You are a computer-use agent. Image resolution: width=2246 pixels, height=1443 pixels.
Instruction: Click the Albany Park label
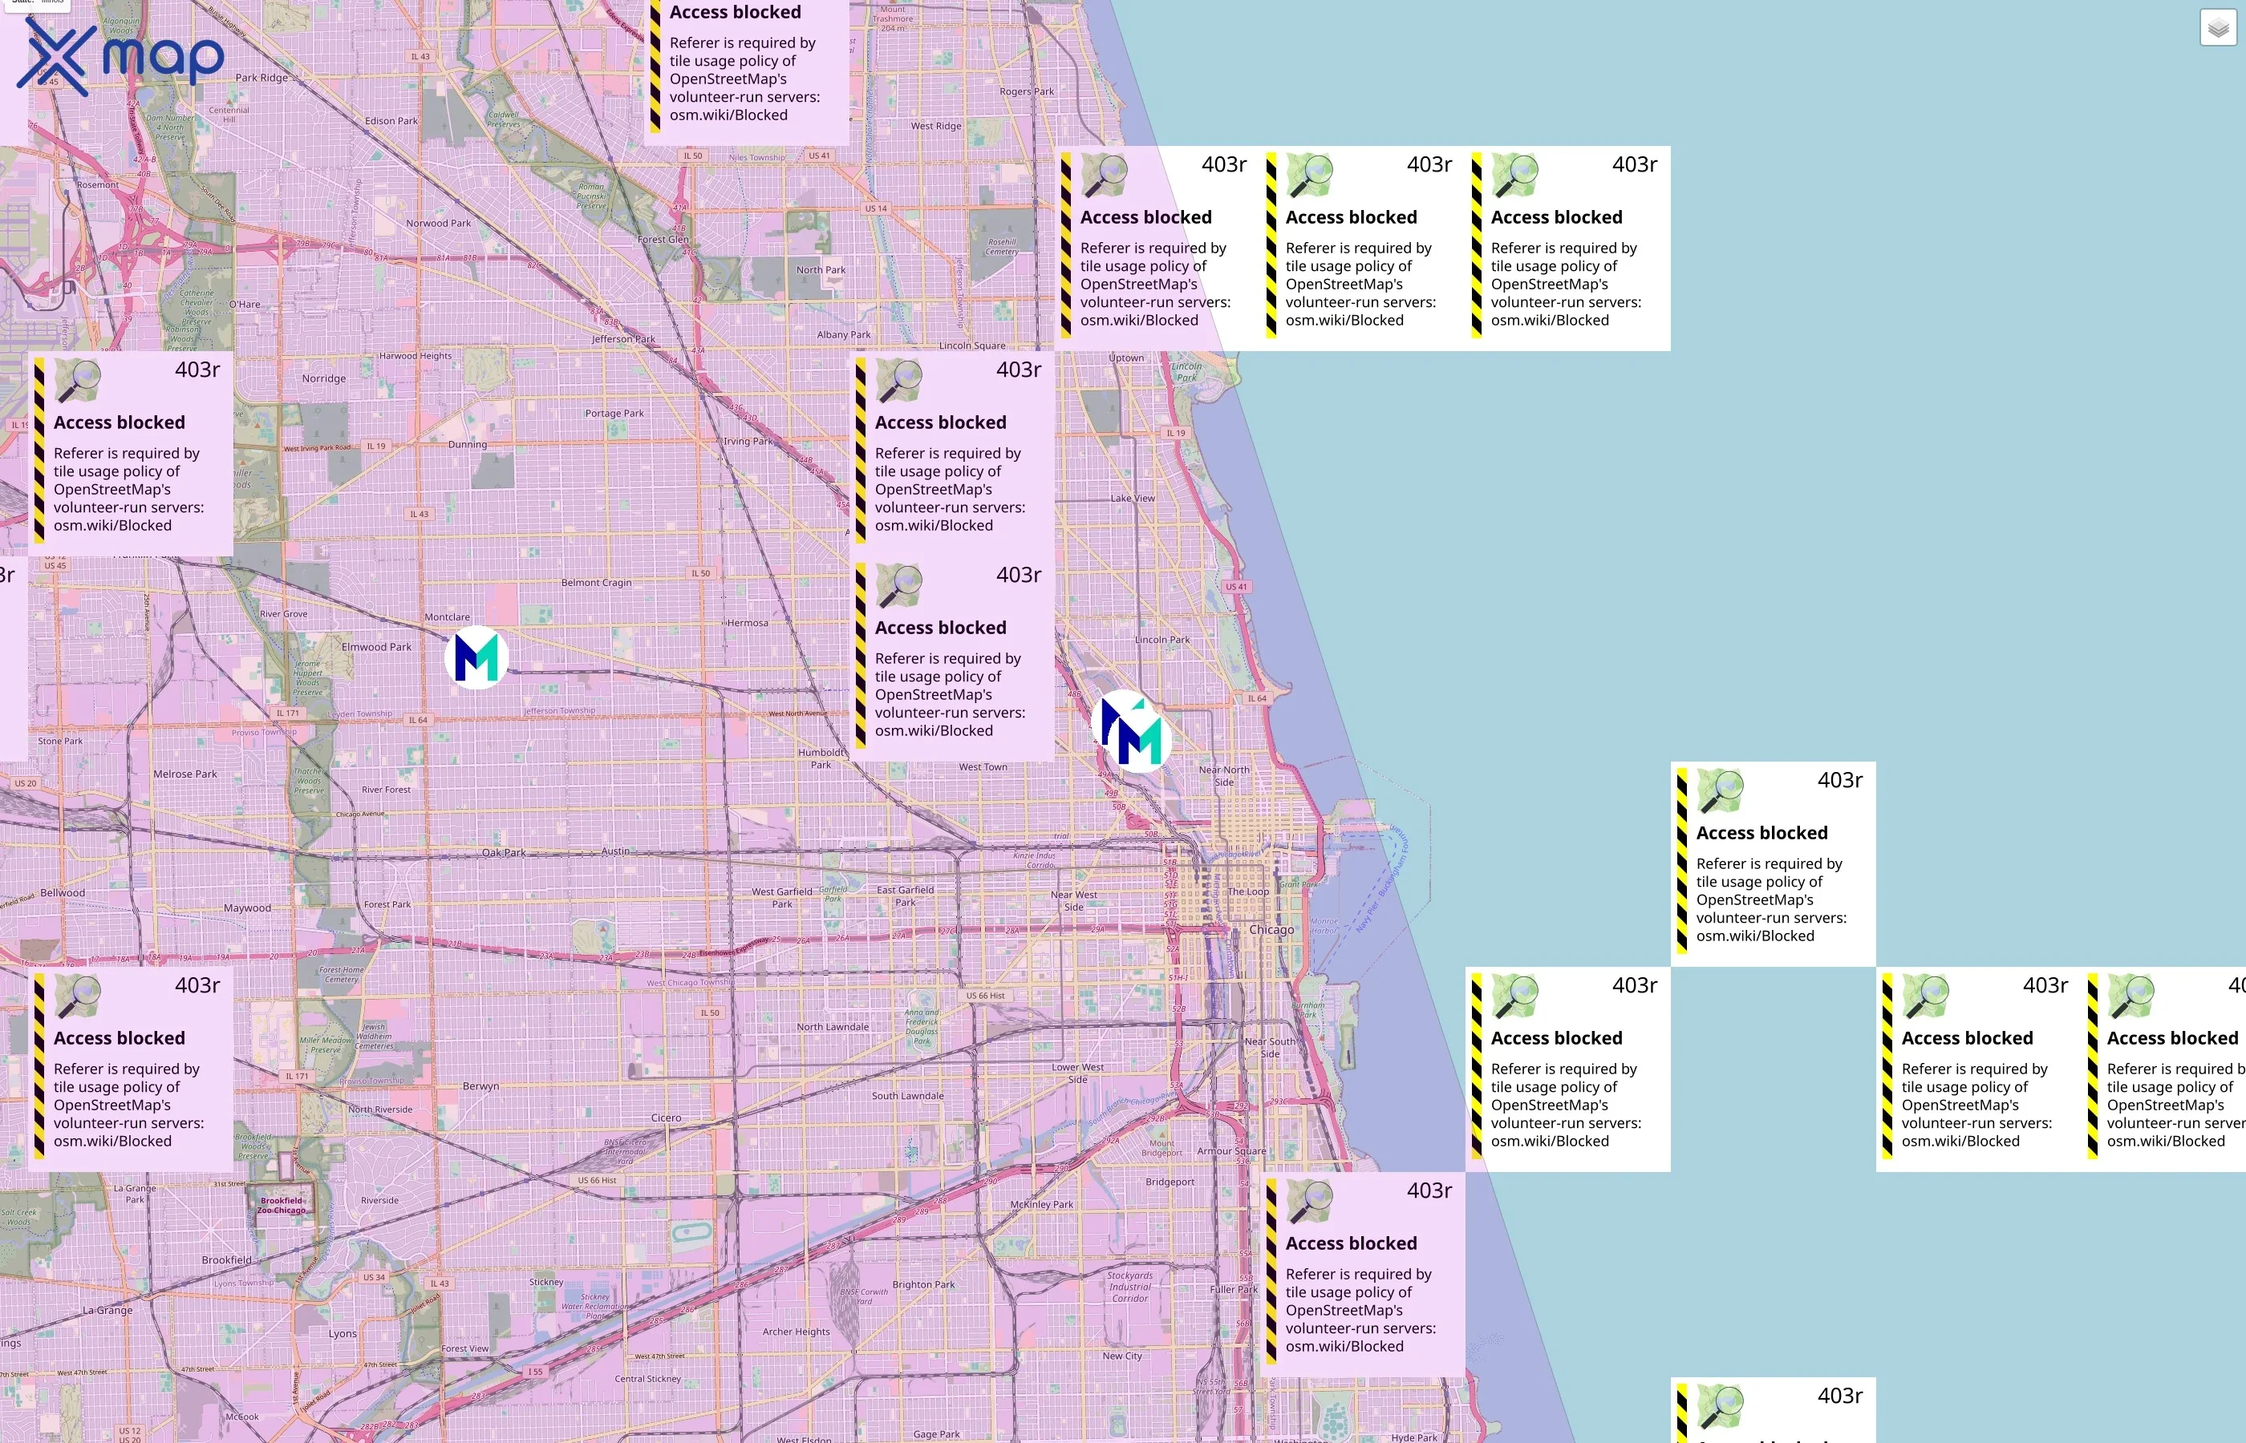pyautogui.click(x=844, y=334)
